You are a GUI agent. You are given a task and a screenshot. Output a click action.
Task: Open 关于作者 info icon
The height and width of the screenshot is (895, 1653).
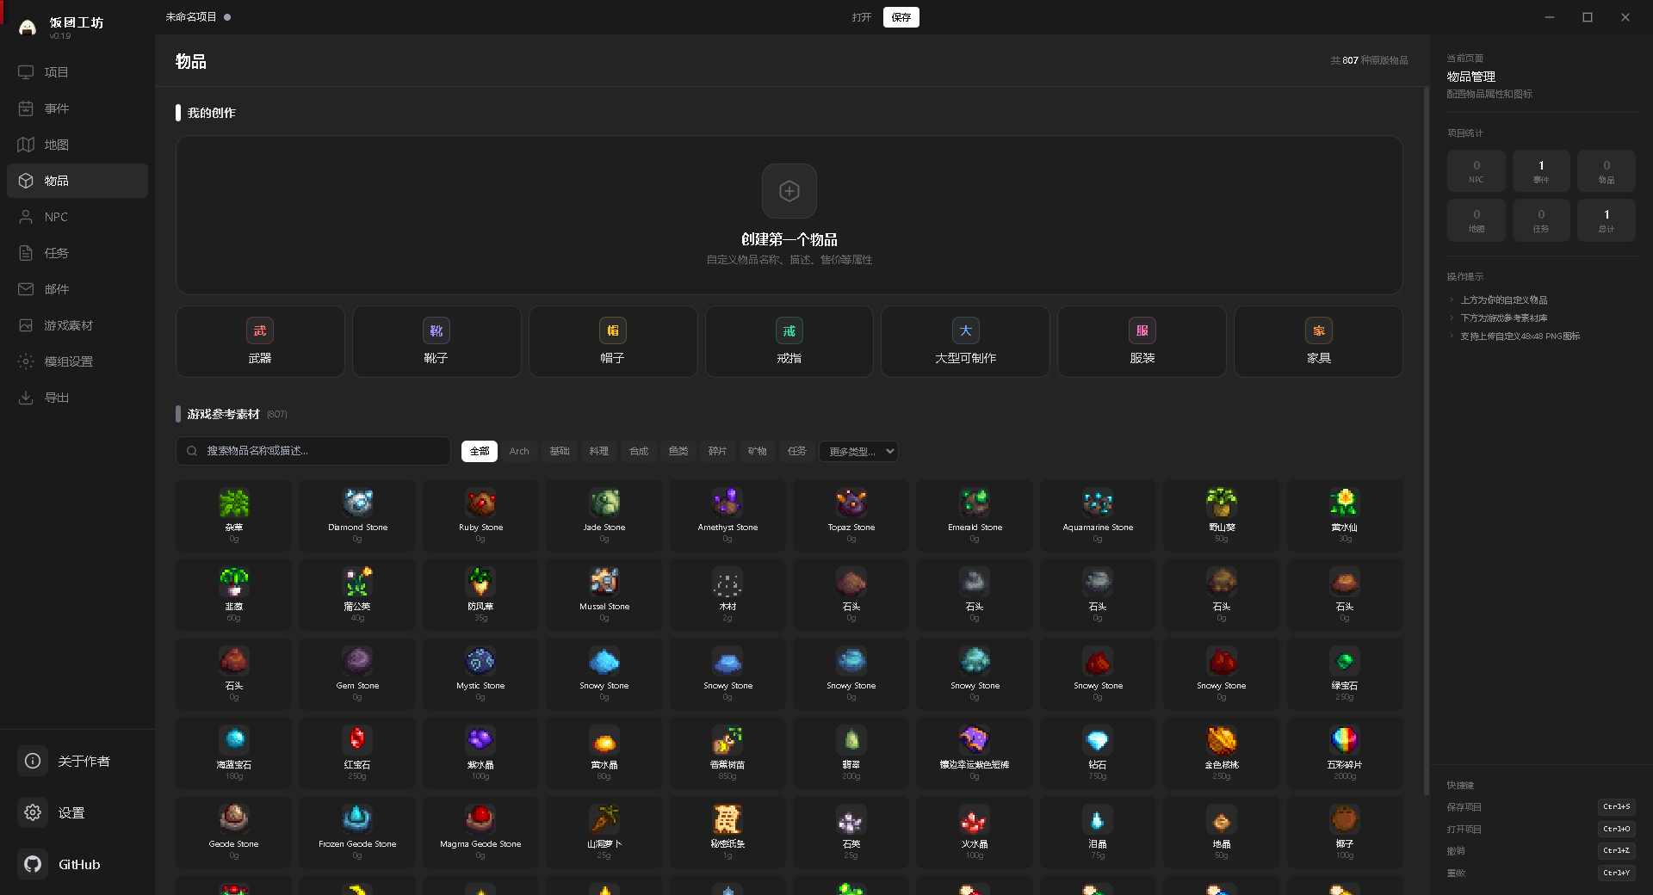(33, 761)
